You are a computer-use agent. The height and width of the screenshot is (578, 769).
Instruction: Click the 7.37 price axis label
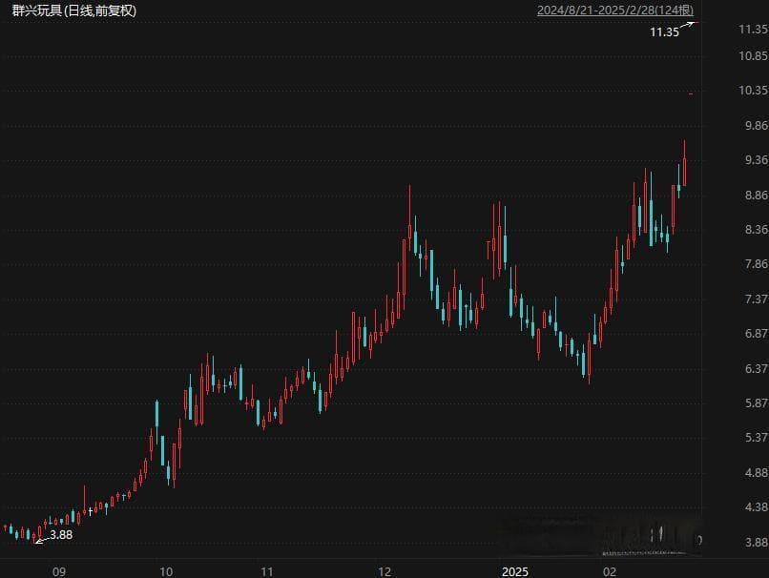pos(757,299)
